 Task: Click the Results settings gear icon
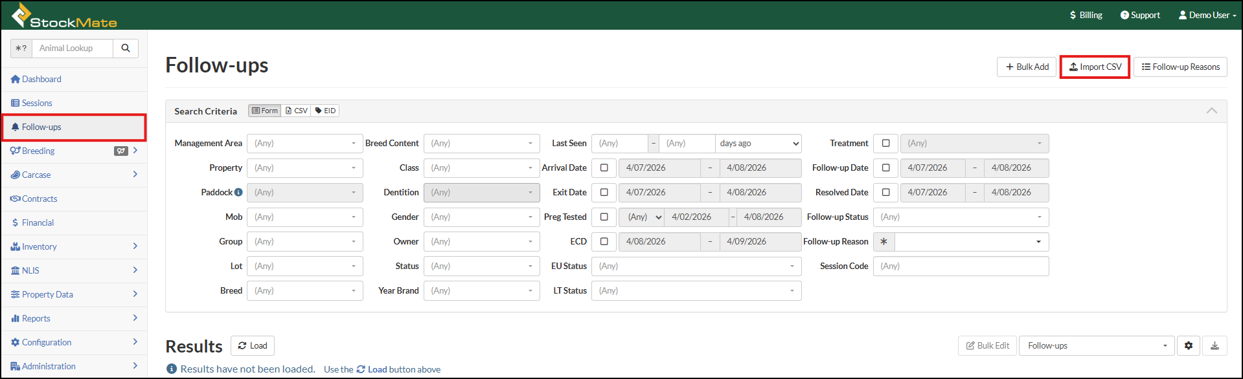pyautogui.click(x=1189, y=345)
